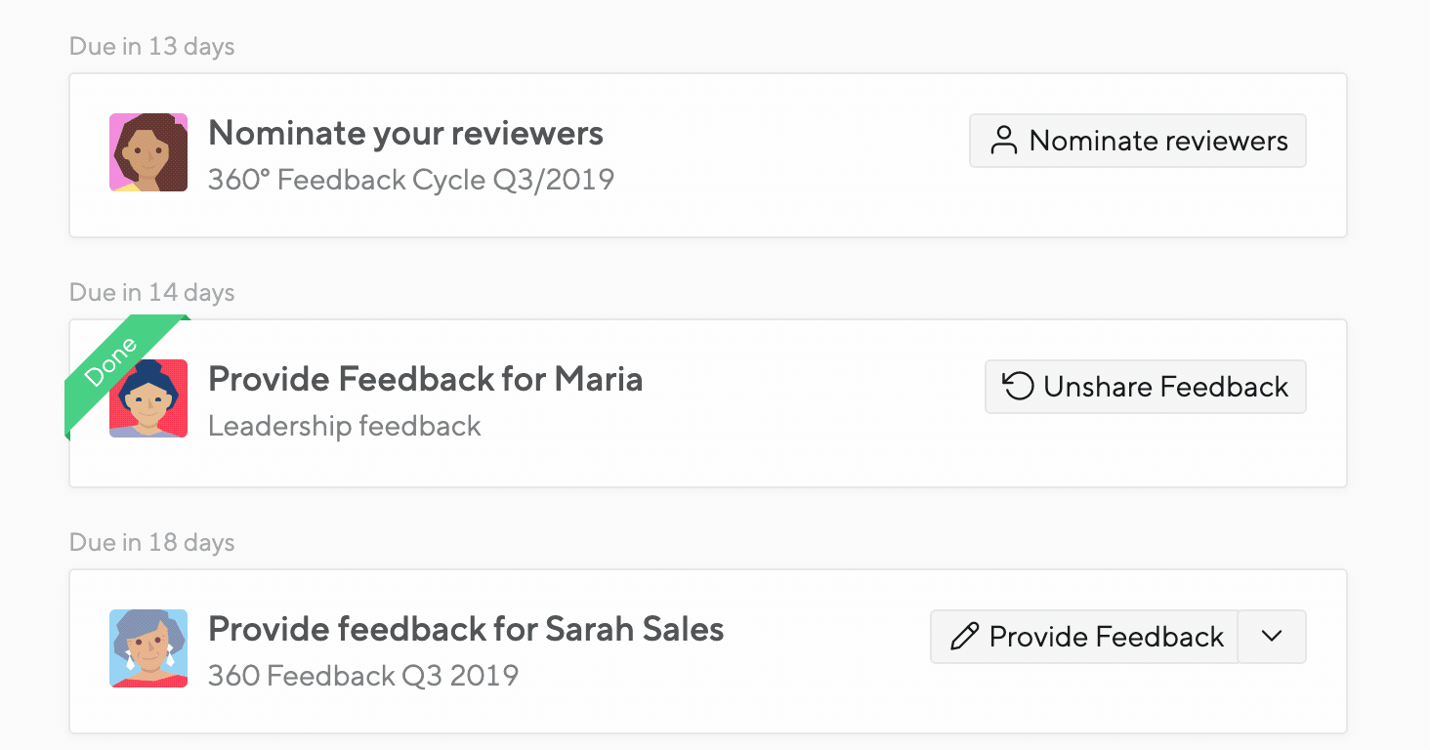This screenshot has height=750, width=1430.
Task: Click the person icon in Nominate reviewers button
Action: tap(1003, 141)
